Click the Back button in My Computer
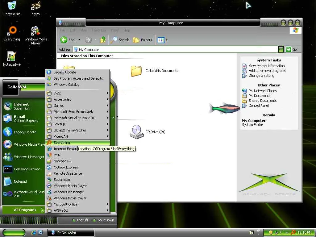 [68, 40]
